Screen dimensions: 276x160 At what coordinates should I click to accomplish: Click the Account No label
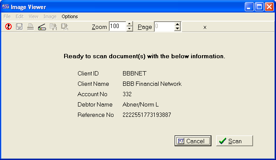point(92,94)
